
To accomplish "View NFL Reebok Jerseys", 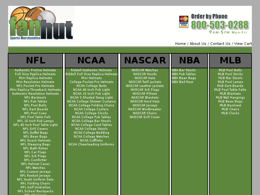I will 35,176.
